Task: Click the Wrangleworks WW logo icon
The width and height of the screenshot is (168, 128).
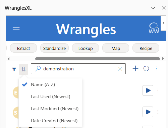Action: point(154,28)
